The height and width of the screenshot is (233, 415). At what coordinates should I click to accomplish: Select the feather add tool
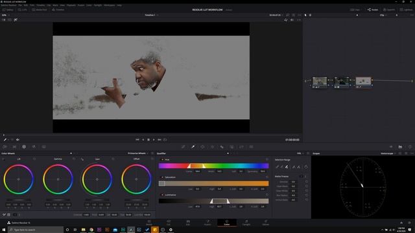coord(298,167)
